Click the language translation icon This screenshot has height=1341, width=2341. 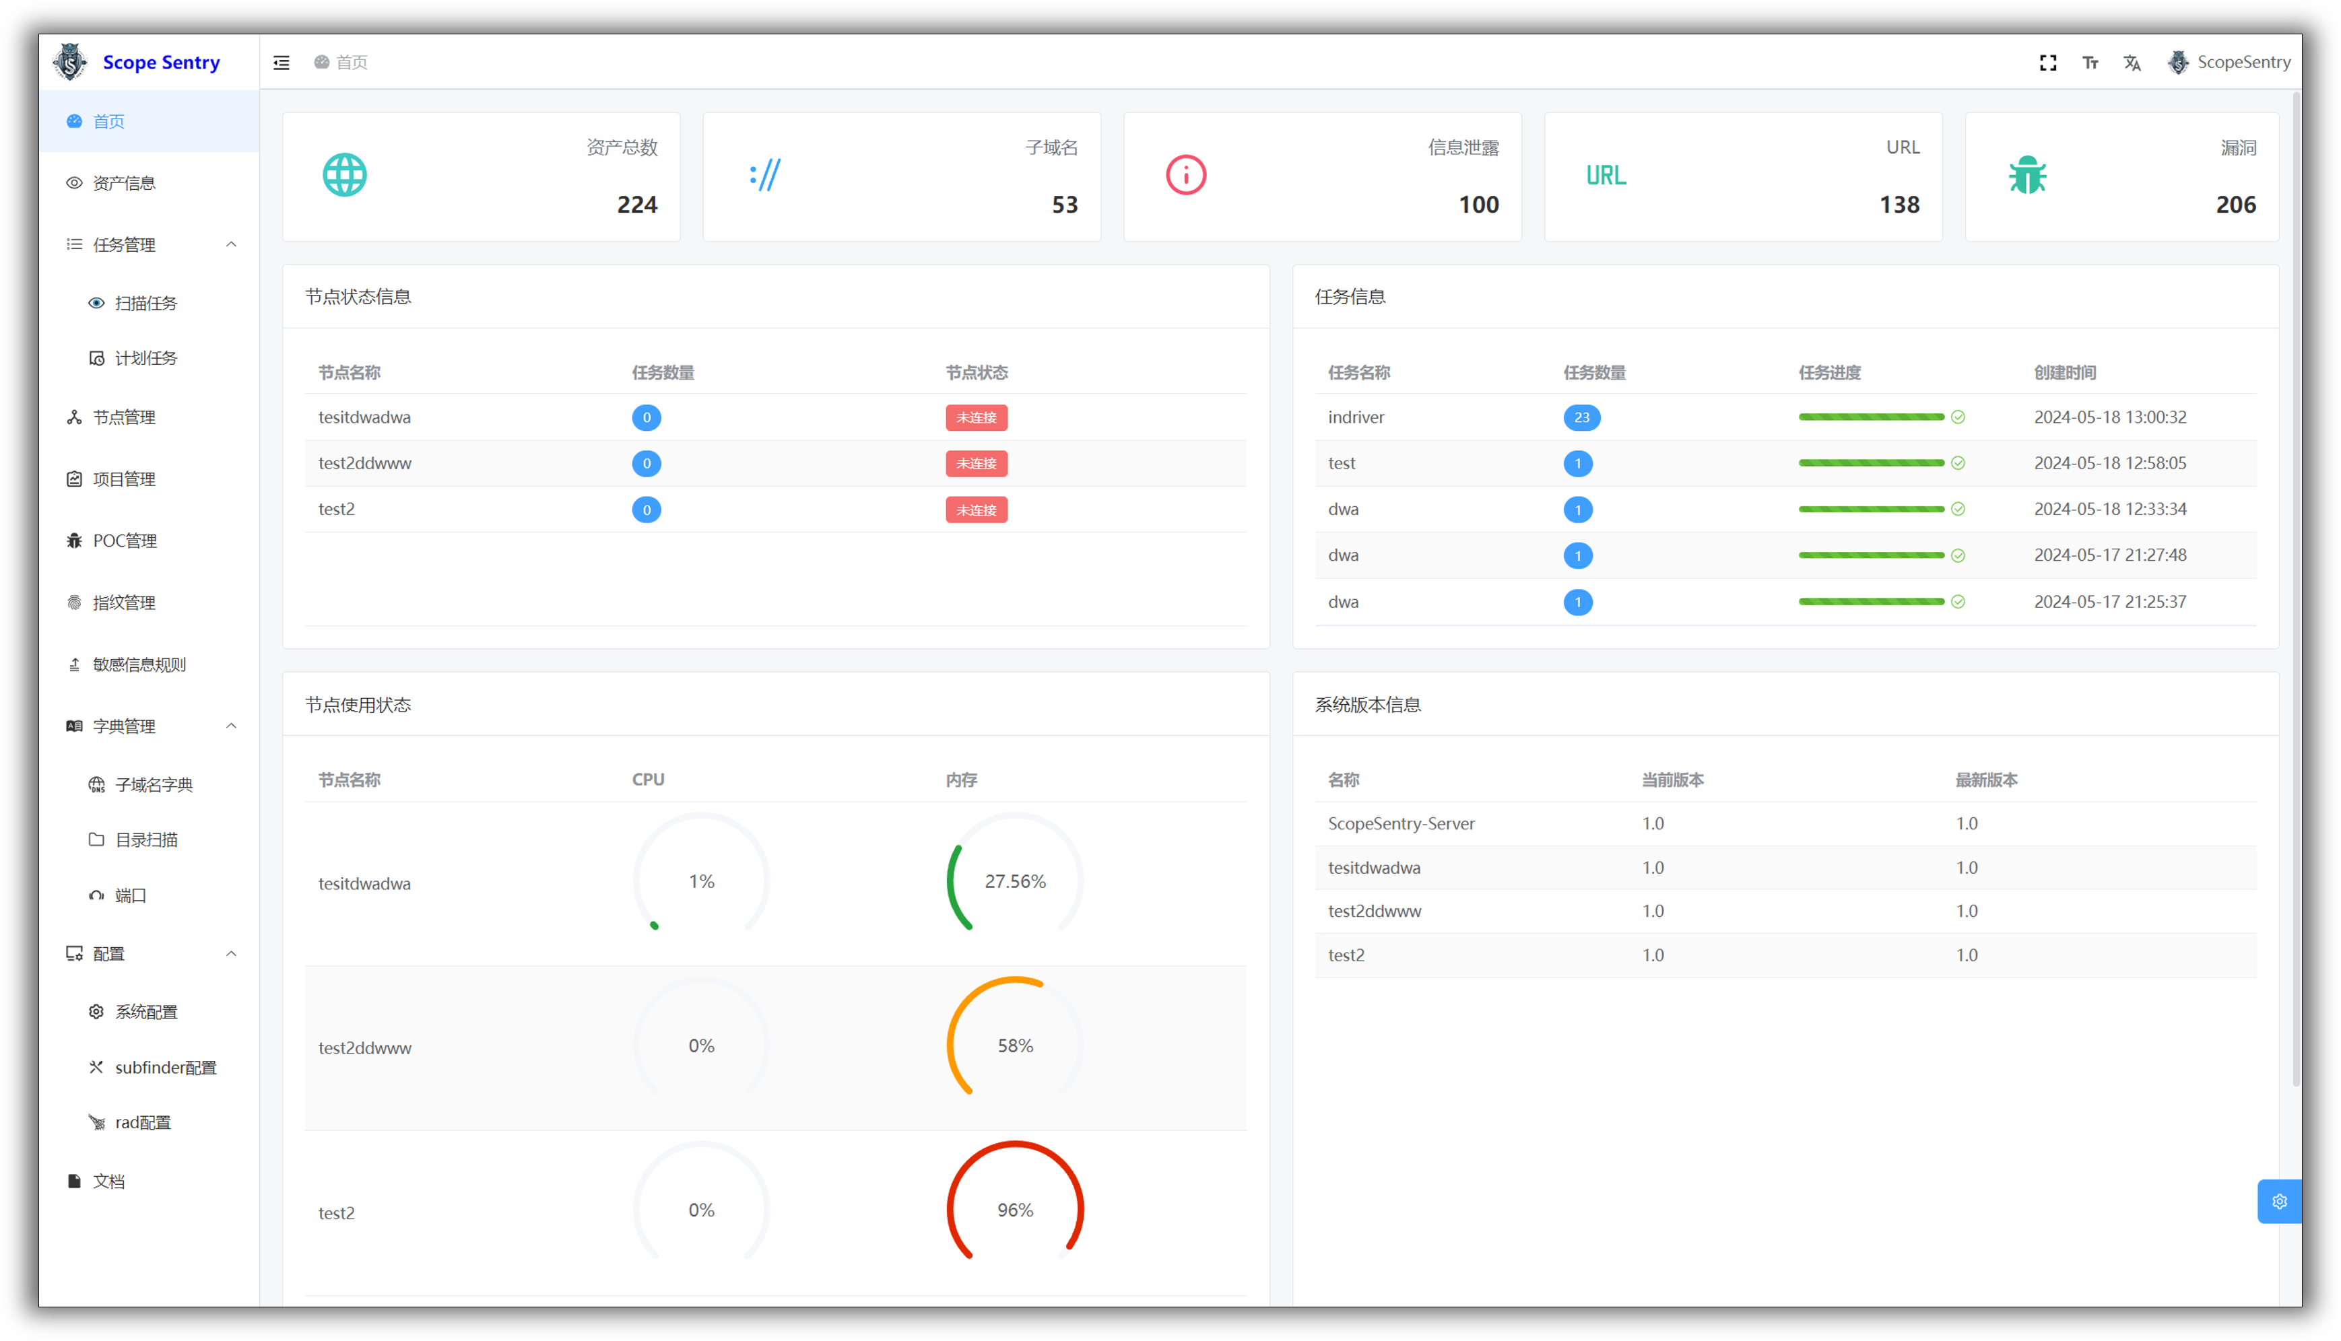[x=2132, y=63]
